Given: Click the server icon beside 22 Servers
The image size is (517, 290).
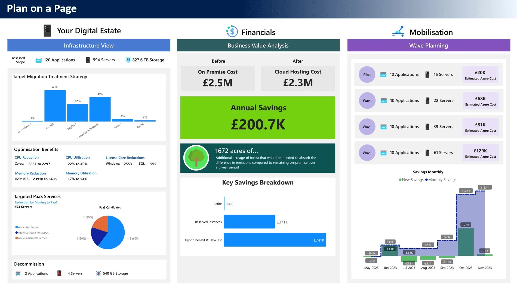Looking at the screenshot, I should click(x=427, y=101).
